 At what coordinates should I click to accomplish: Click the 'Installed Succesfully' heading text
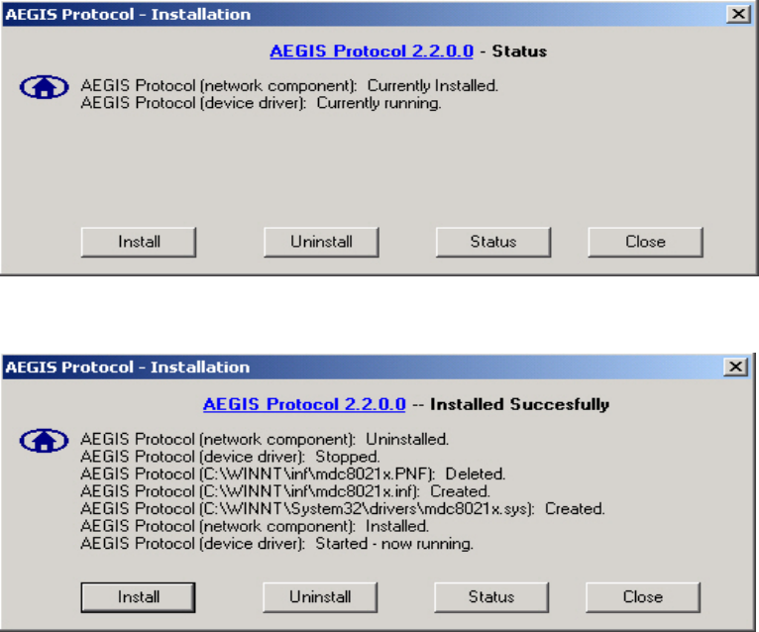point(519,404)
